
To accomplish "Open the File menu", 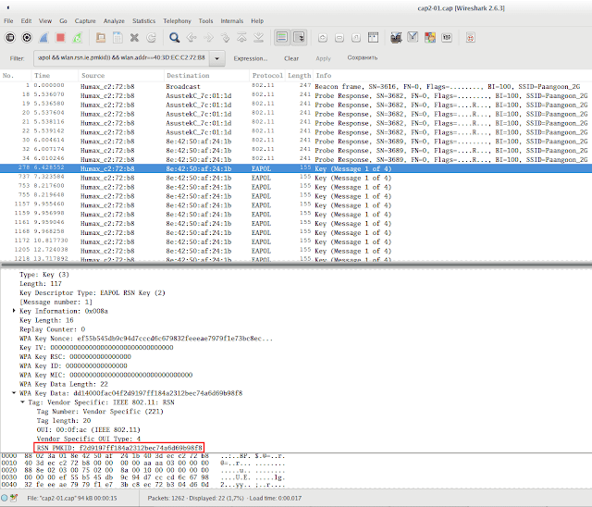I will pos(8,21).
